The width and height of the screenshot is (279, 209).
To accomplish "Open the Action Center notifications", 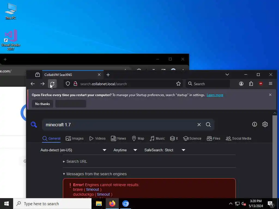I will point(271,204).
